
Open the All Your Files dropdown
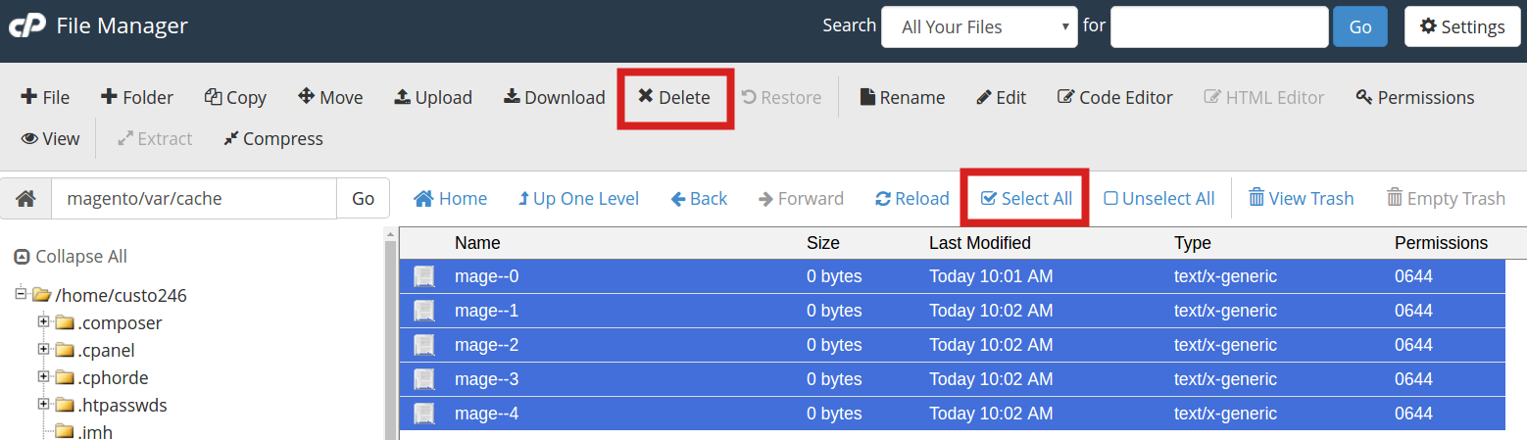979,27
